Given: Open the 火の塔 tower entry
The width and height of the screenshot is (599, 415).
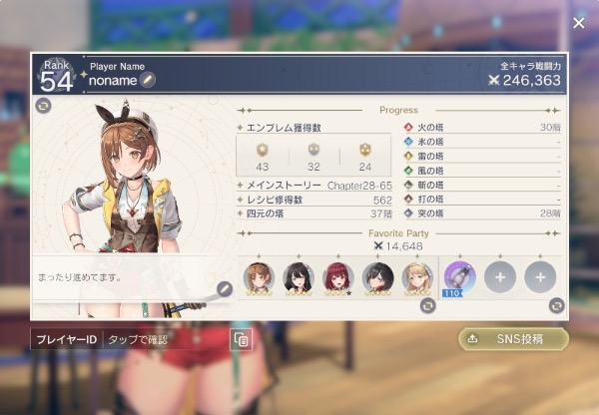Looking at the screenshot, I should [x=482, y=127].
